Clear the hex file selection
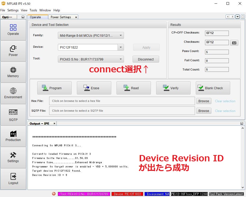This screenshot has height=197, width=246. (225, 101)
